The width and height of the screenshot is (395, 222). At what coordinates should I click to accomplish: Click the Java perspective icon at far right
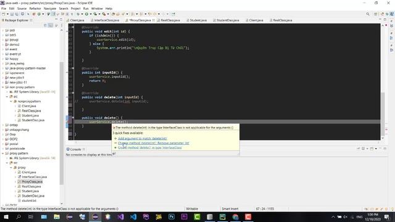(x=392, y=14)
